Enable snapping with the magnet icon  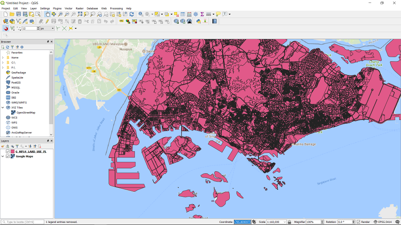coord(6,28)
